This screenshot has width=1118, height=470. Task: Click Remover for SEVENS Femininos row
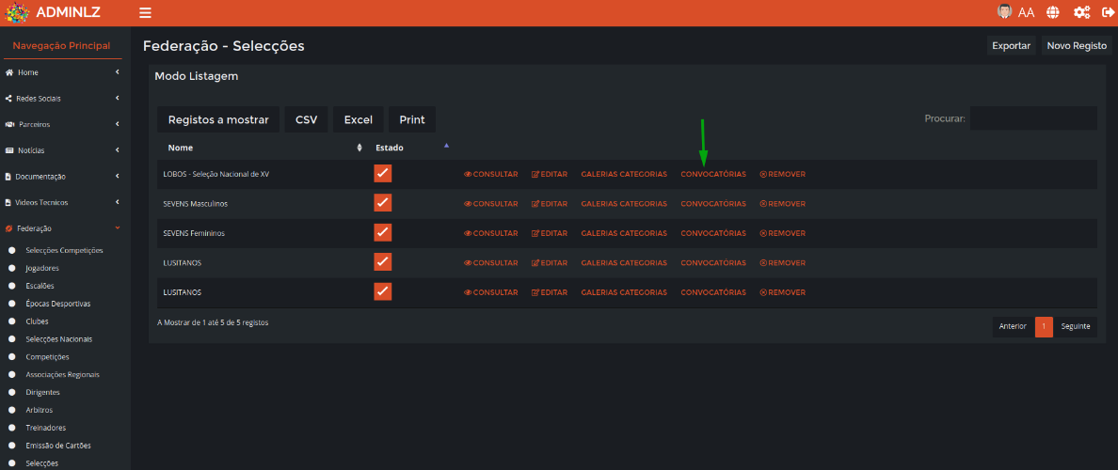coord(782,233)
